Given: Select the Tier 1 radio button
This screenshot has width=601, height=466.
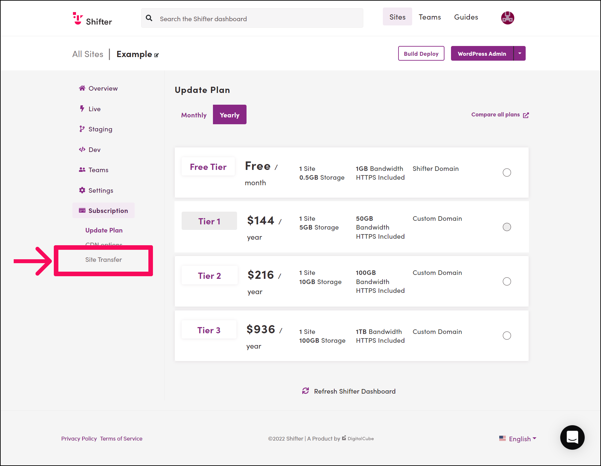Looking at the screenshot, I should click(507, 227).
